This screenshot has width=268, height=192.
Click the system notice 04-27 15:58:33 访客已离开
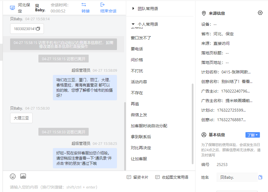point(64,132)
